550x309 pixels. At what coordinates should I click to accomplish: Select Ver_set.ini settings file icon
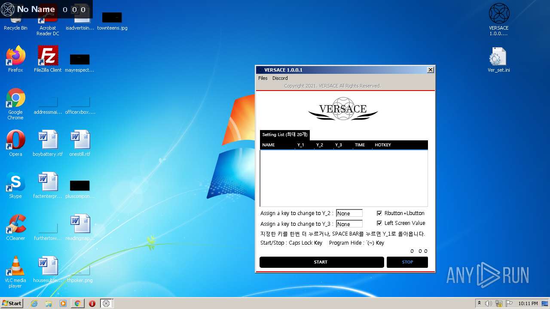[x=499, y=59]
